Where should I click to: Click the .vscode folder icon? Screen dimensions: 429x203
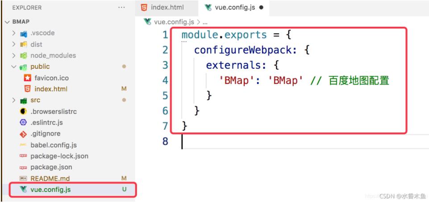click(24, 33)
